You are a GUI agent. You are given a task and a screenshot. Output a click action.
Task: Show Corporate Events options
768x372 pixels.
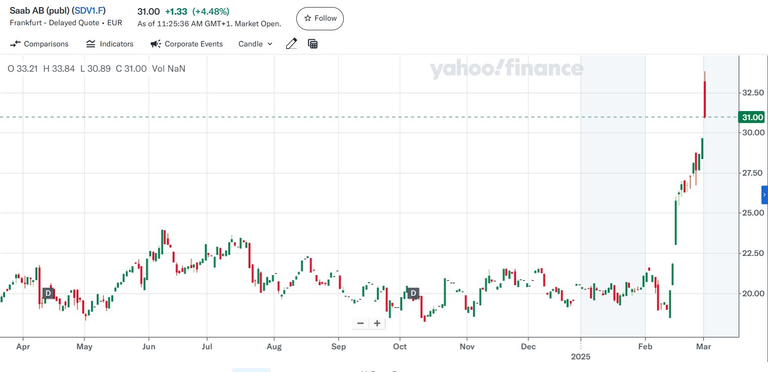click(187, 44)
